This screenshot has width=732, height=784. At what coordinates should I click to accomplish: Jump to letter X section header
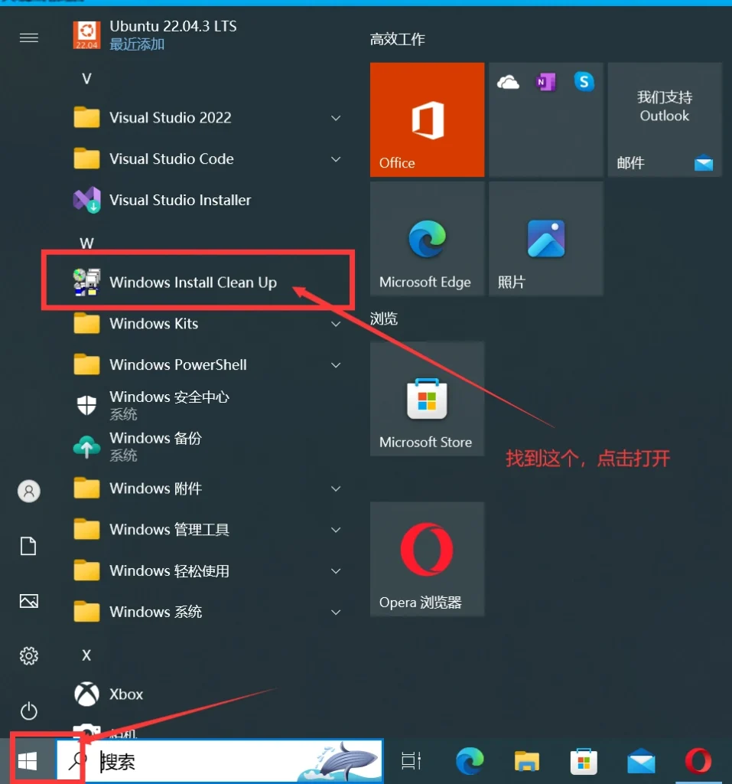click(86, 655)
